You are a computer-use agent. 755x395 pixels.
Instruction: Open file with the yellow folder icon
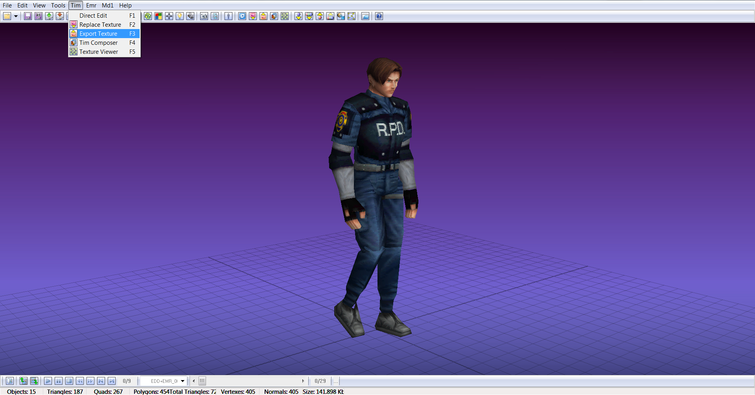pos(7,16)
